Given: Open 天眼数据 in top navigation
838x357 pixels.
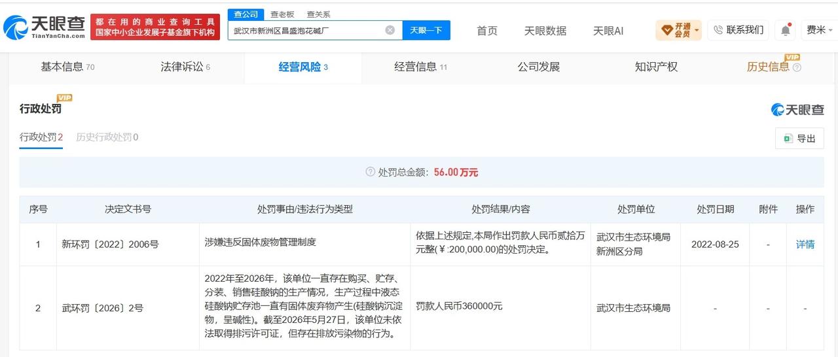Looking at the screenshot, I should tap(545, 31).
